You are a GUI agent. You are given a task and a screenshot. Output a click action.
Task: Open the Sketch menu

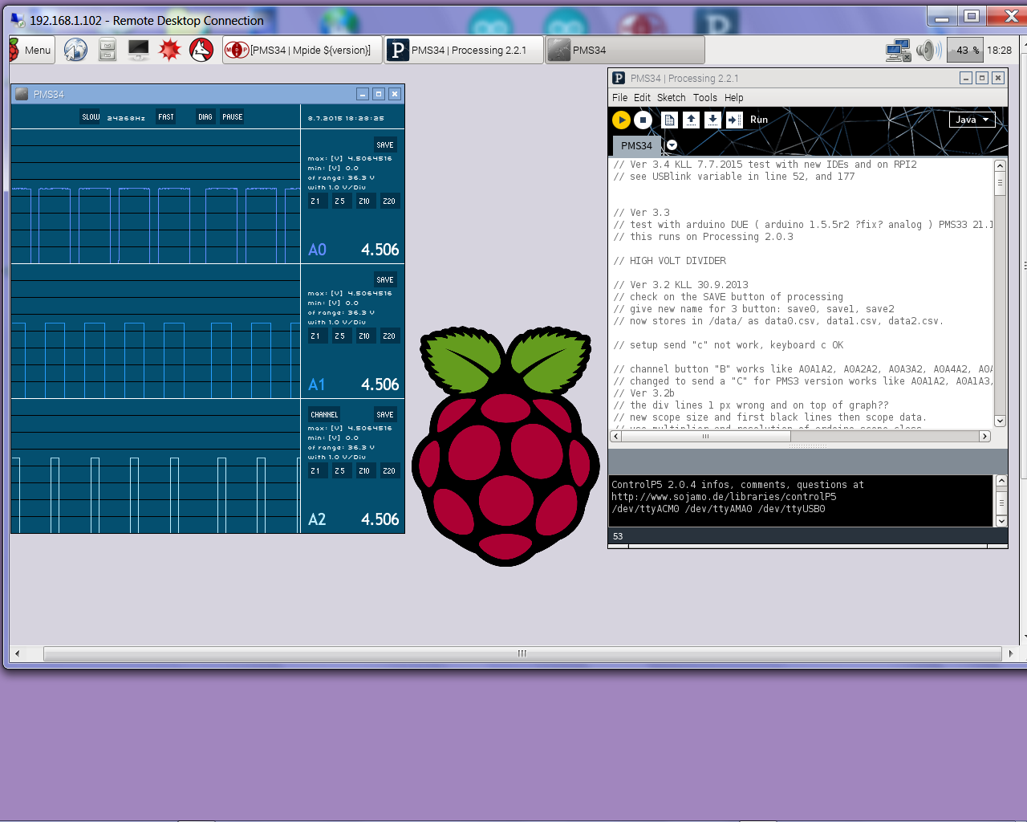pyautogui.click(x=671, y=98)
